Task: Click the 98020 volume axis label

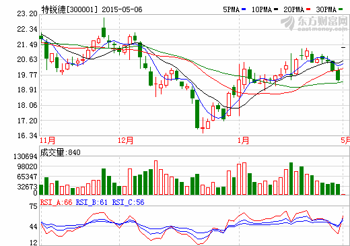Action: pyautogui.click(x=27, y=166)
